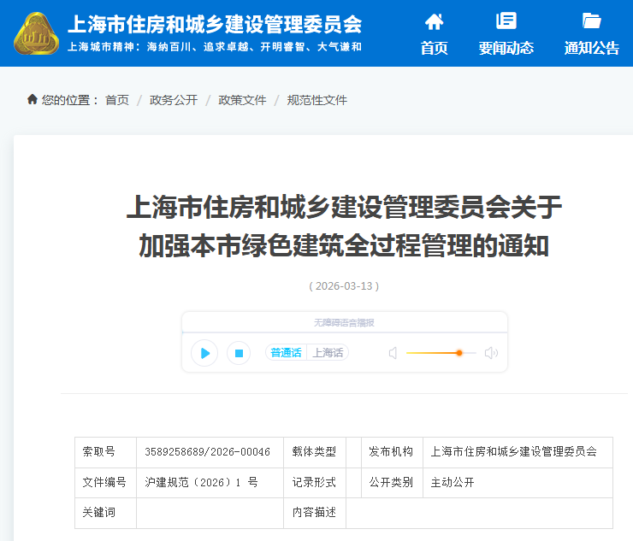This screenshot has width=633, height=541.
Task: Click the 发布机构 table cell
Action: [x=392, y=452]
